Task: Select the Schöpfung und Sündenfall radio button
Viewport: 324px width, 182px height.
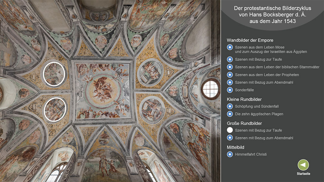Action: tap(230, 106)
